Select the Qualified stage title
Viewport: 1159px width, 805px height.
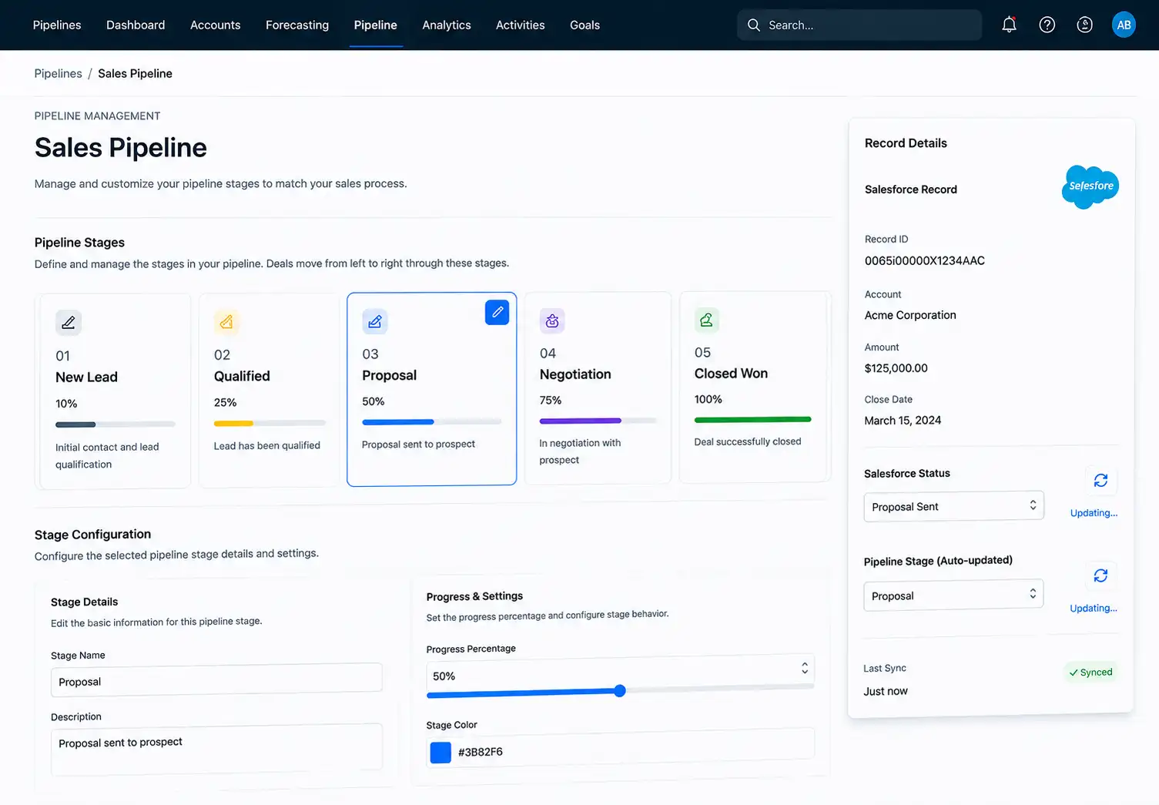[x=242, y=376]
